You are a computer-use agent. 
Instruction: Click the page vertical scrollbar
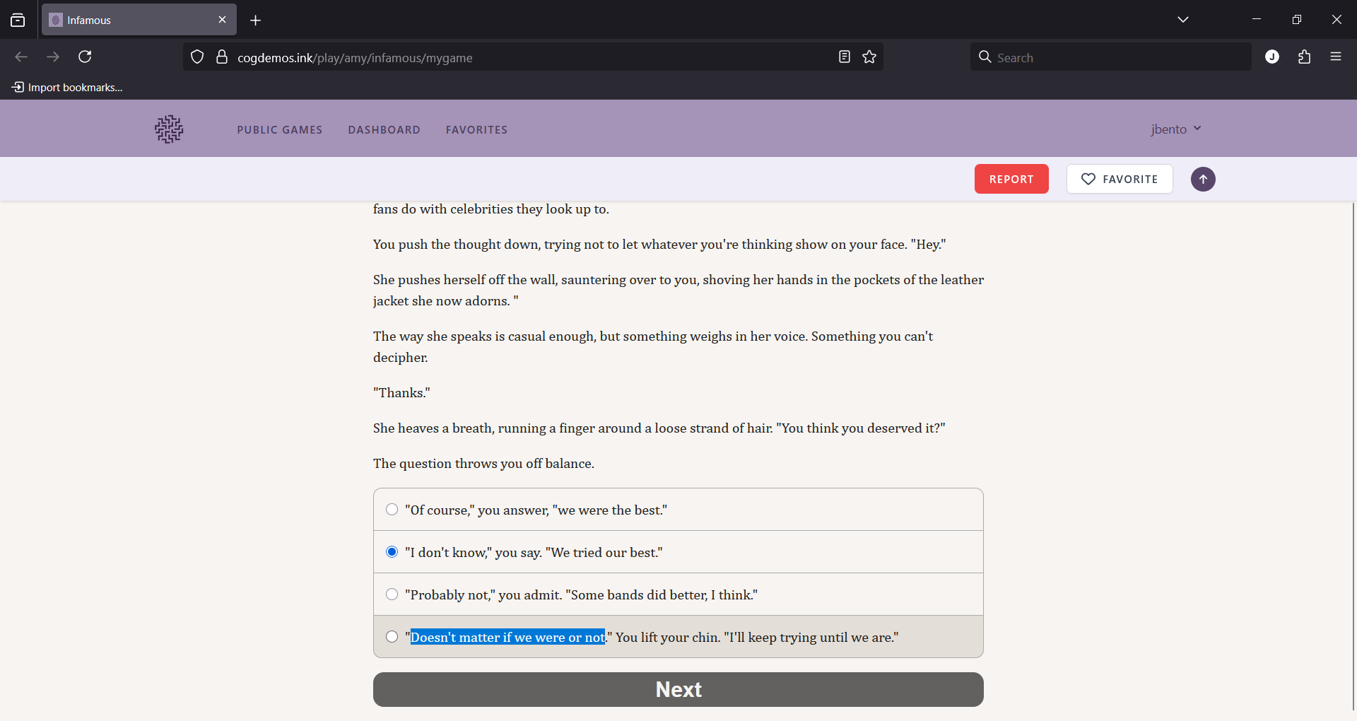click(x=1353, y=456)
